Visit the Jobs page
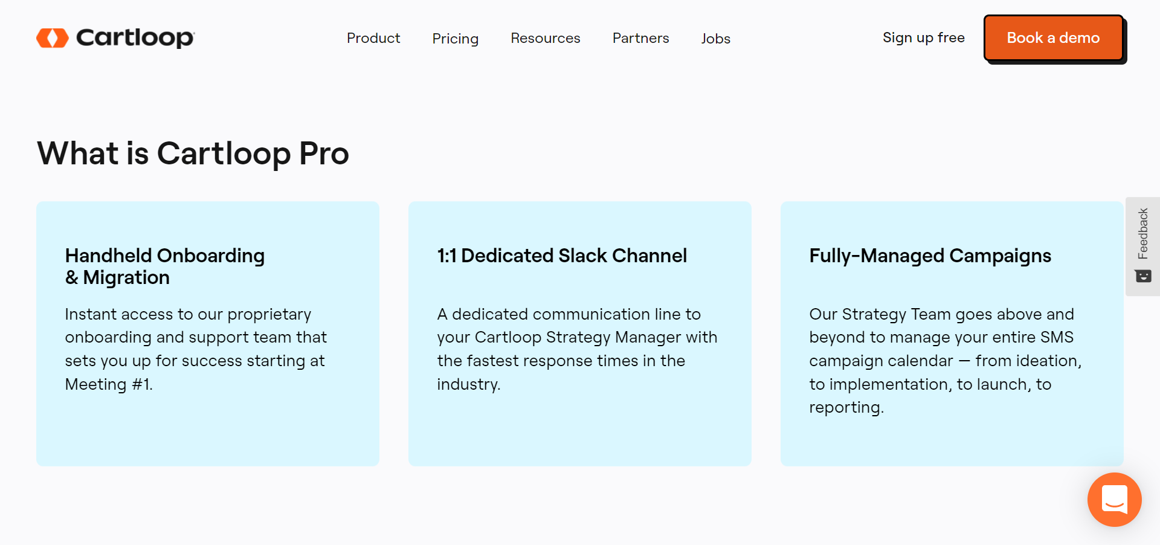This screenshot has height=545, width=1160. [x=716, y=39]
